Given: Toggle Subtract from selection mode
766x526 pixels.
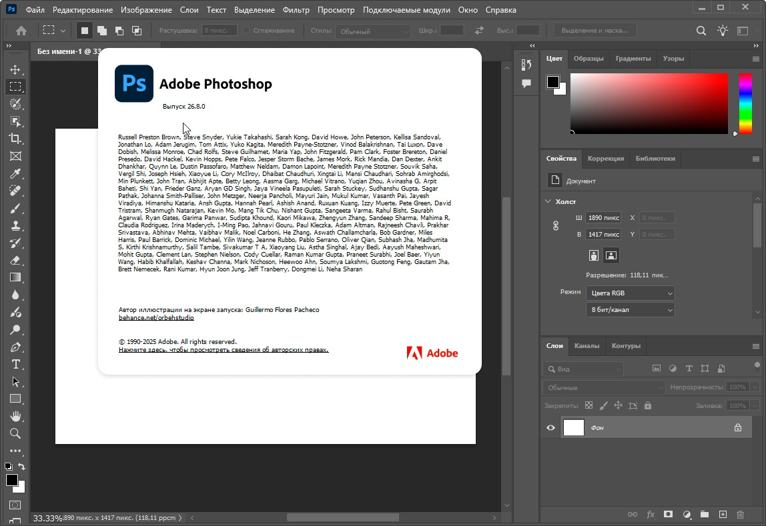Looking at the screenshot, I should tap(119, 31).
